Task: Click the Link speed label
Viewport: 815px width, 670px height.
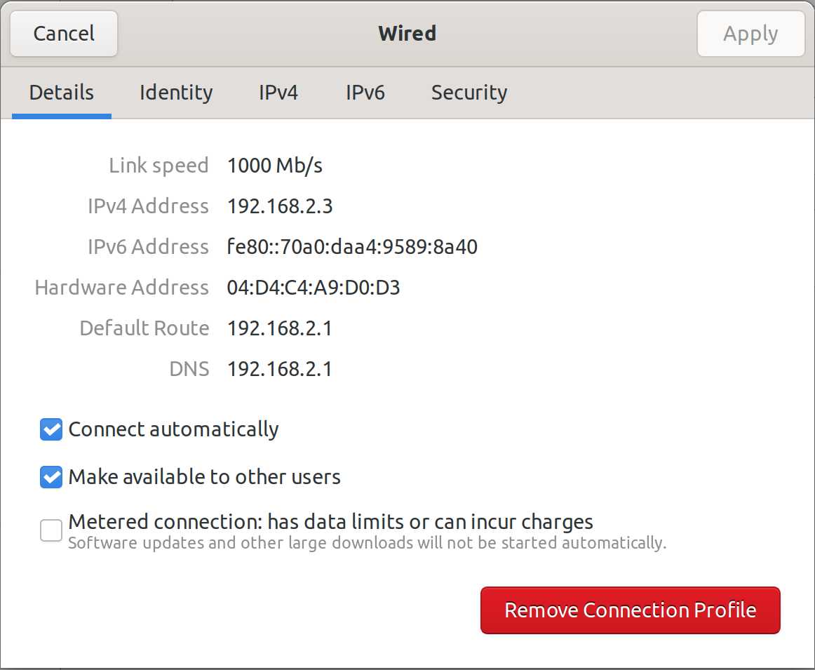Action: pos(159,166)
